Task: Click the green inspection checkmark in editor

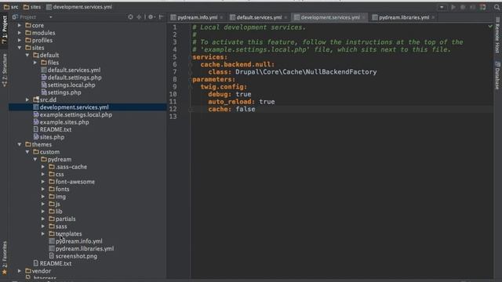Action: tap(489, 26)
